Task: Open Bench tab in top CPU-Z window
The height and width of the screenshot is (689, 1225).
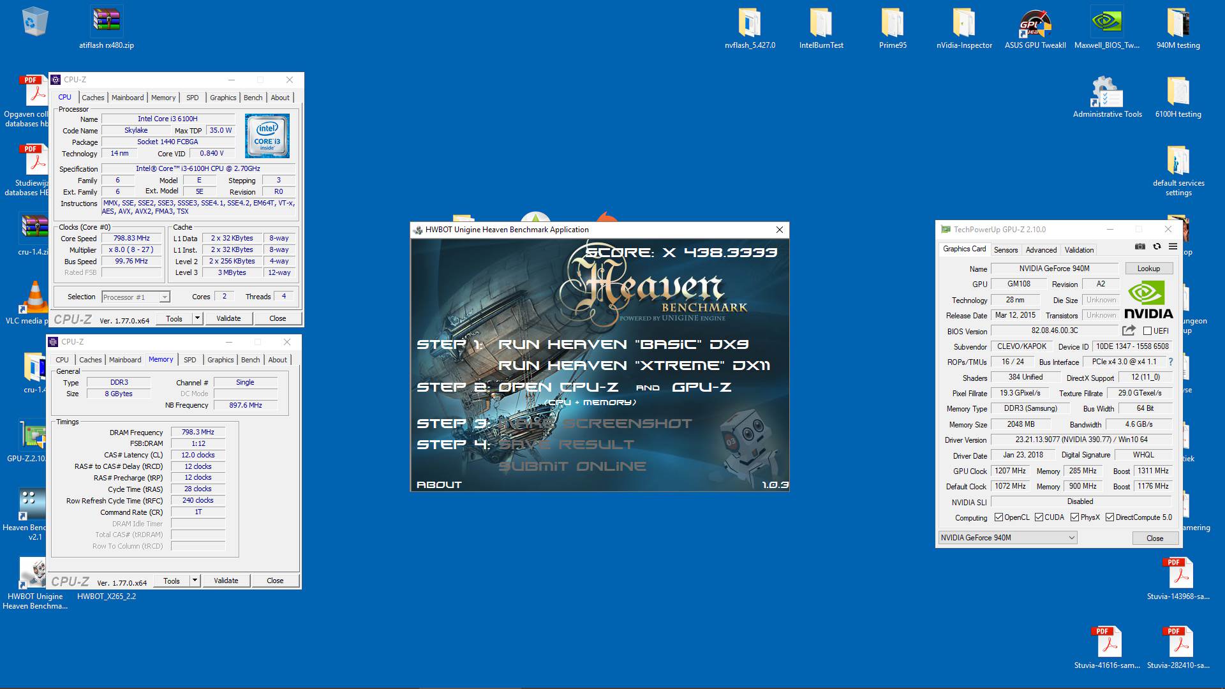Action: pyautogui.click(x=253, y=98)
